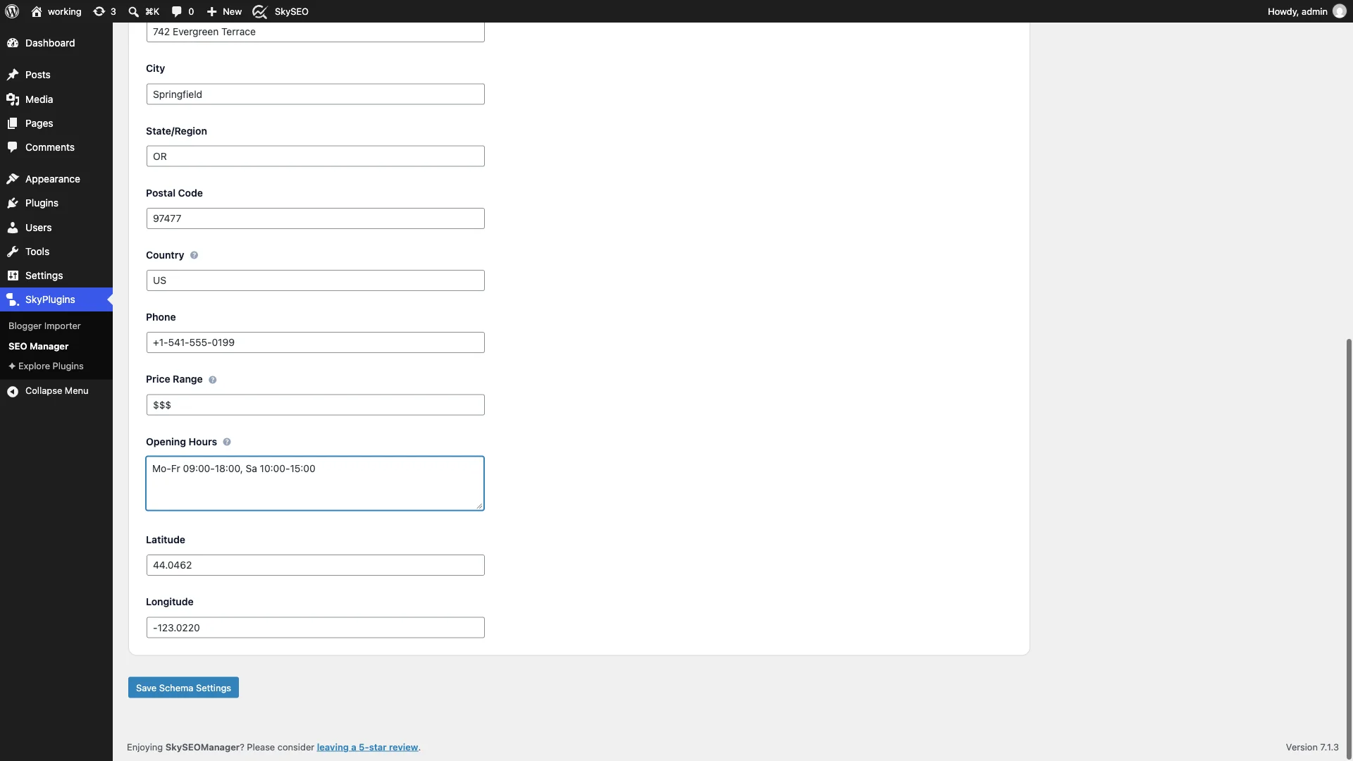Viewport: 1353px width, 761px height.
Task: Click the Media icon in sidebar
Action: click(x=13, y=99)
